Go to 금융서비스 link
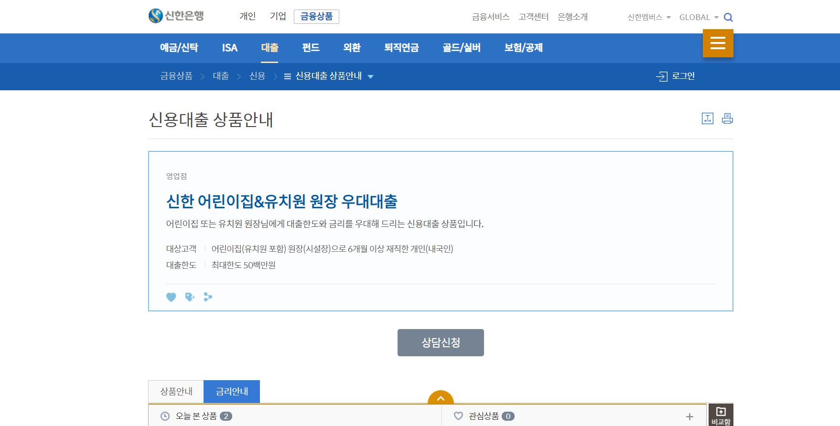The width and height of the screenshot is (840, 426). point(491,17)
